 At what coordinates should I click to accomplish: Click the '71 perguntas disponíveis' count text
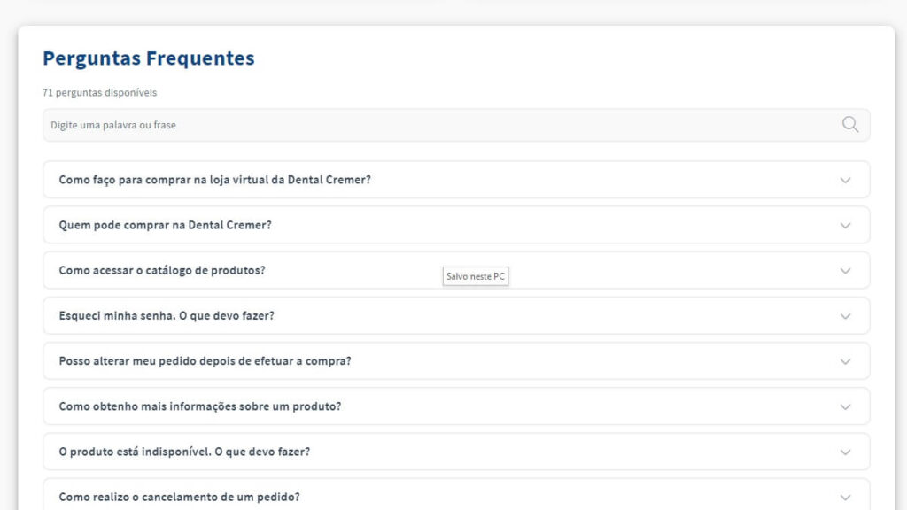[99, 92]
